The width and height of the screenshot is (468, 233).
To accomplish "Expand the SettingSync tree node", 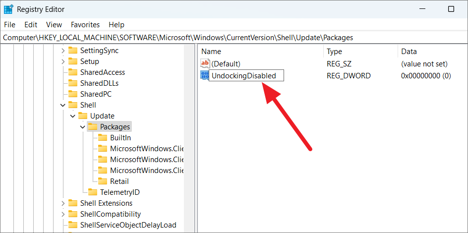I will 63,51.
